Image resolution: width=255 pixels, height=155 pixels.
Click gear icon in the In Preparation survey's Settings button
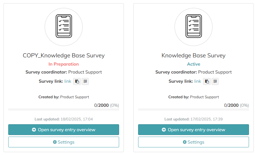[x=54, y=142]
